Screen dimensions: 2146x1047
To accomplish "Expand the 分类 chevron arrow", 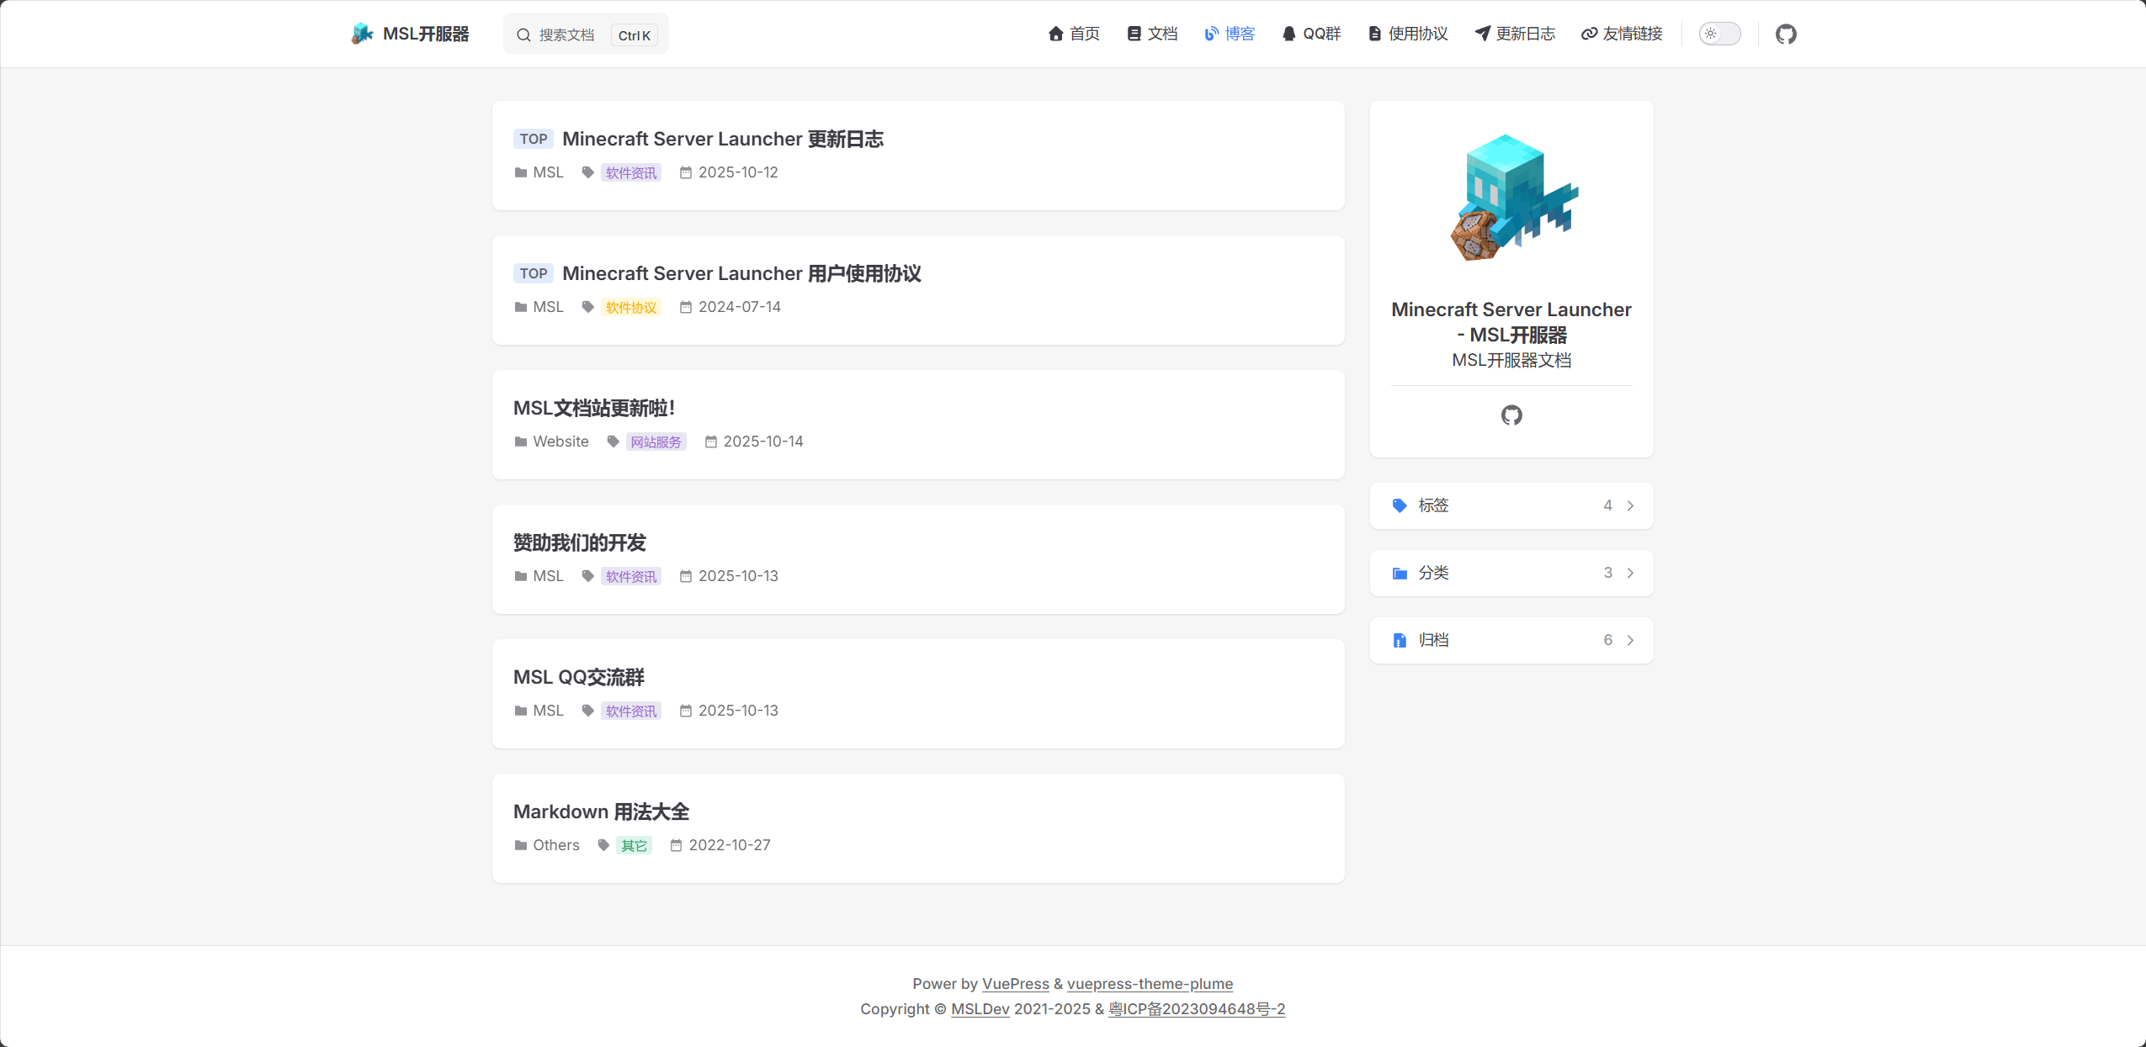I will (x=1630, y=573).
